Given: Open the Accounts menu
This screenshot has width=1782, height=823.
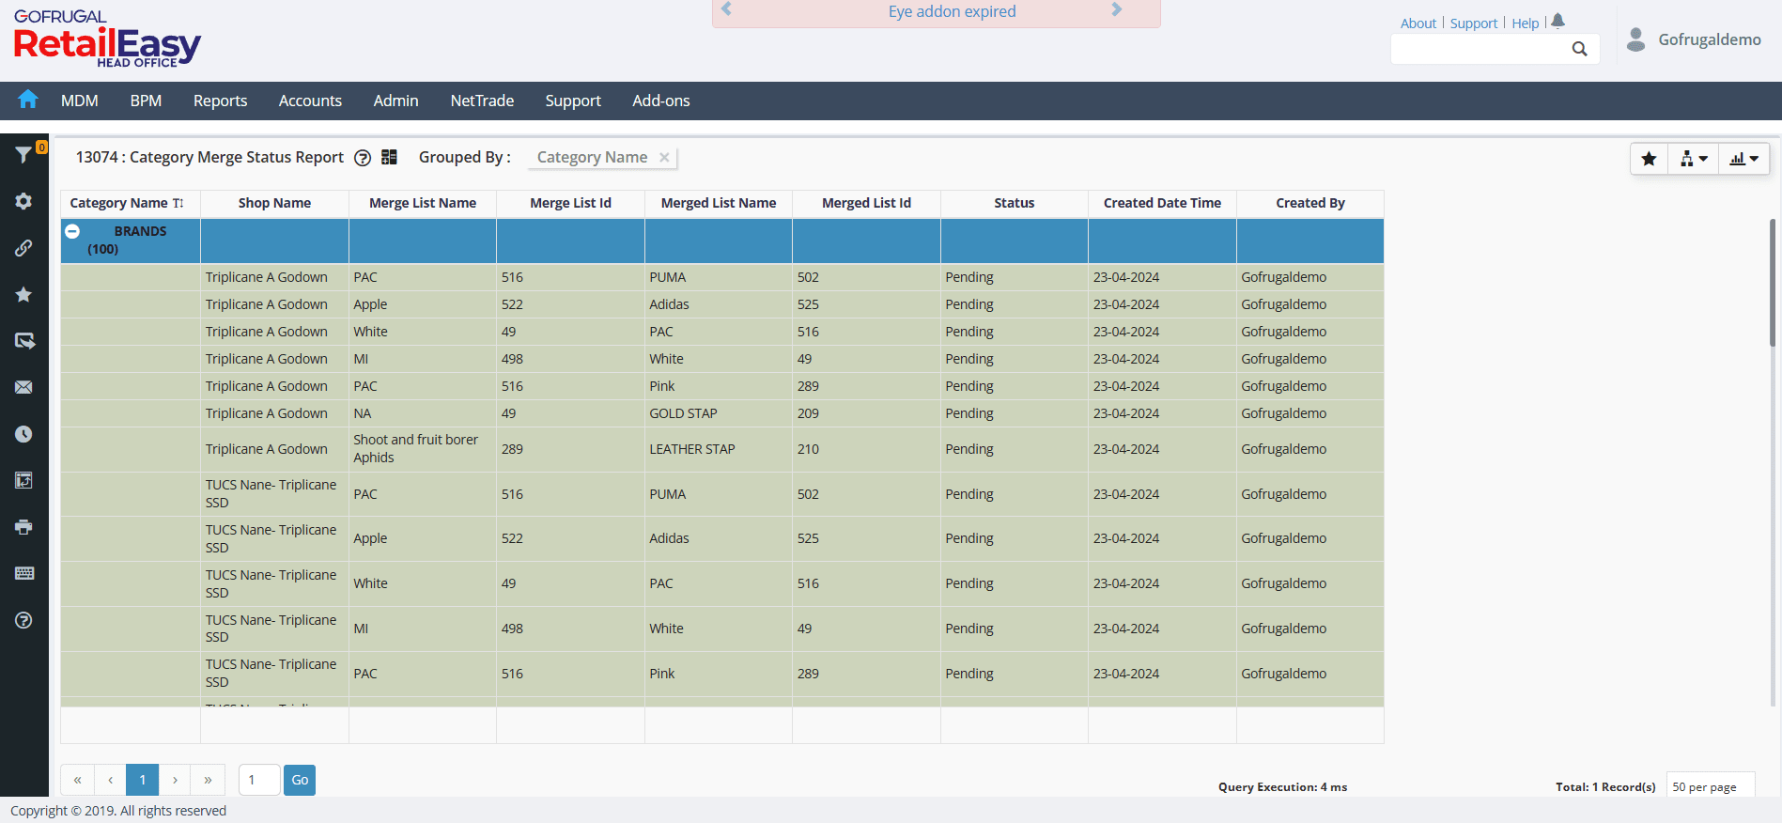Looking at the screenshot, I should 310,101.
